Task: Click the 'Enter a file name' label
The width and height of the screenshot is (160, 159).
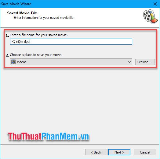Action: pyautogui.click(x=39, y=35)
